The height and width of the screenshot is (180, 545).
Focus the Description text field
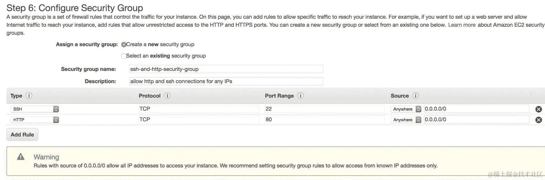coord(226,81)
